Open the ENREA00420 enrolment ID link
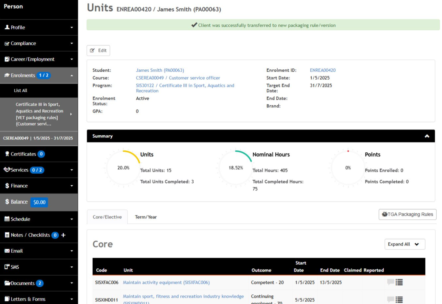 [323, 70]
